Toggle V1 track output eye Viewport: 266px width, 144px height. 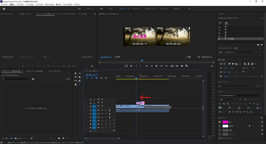[102, 106]
